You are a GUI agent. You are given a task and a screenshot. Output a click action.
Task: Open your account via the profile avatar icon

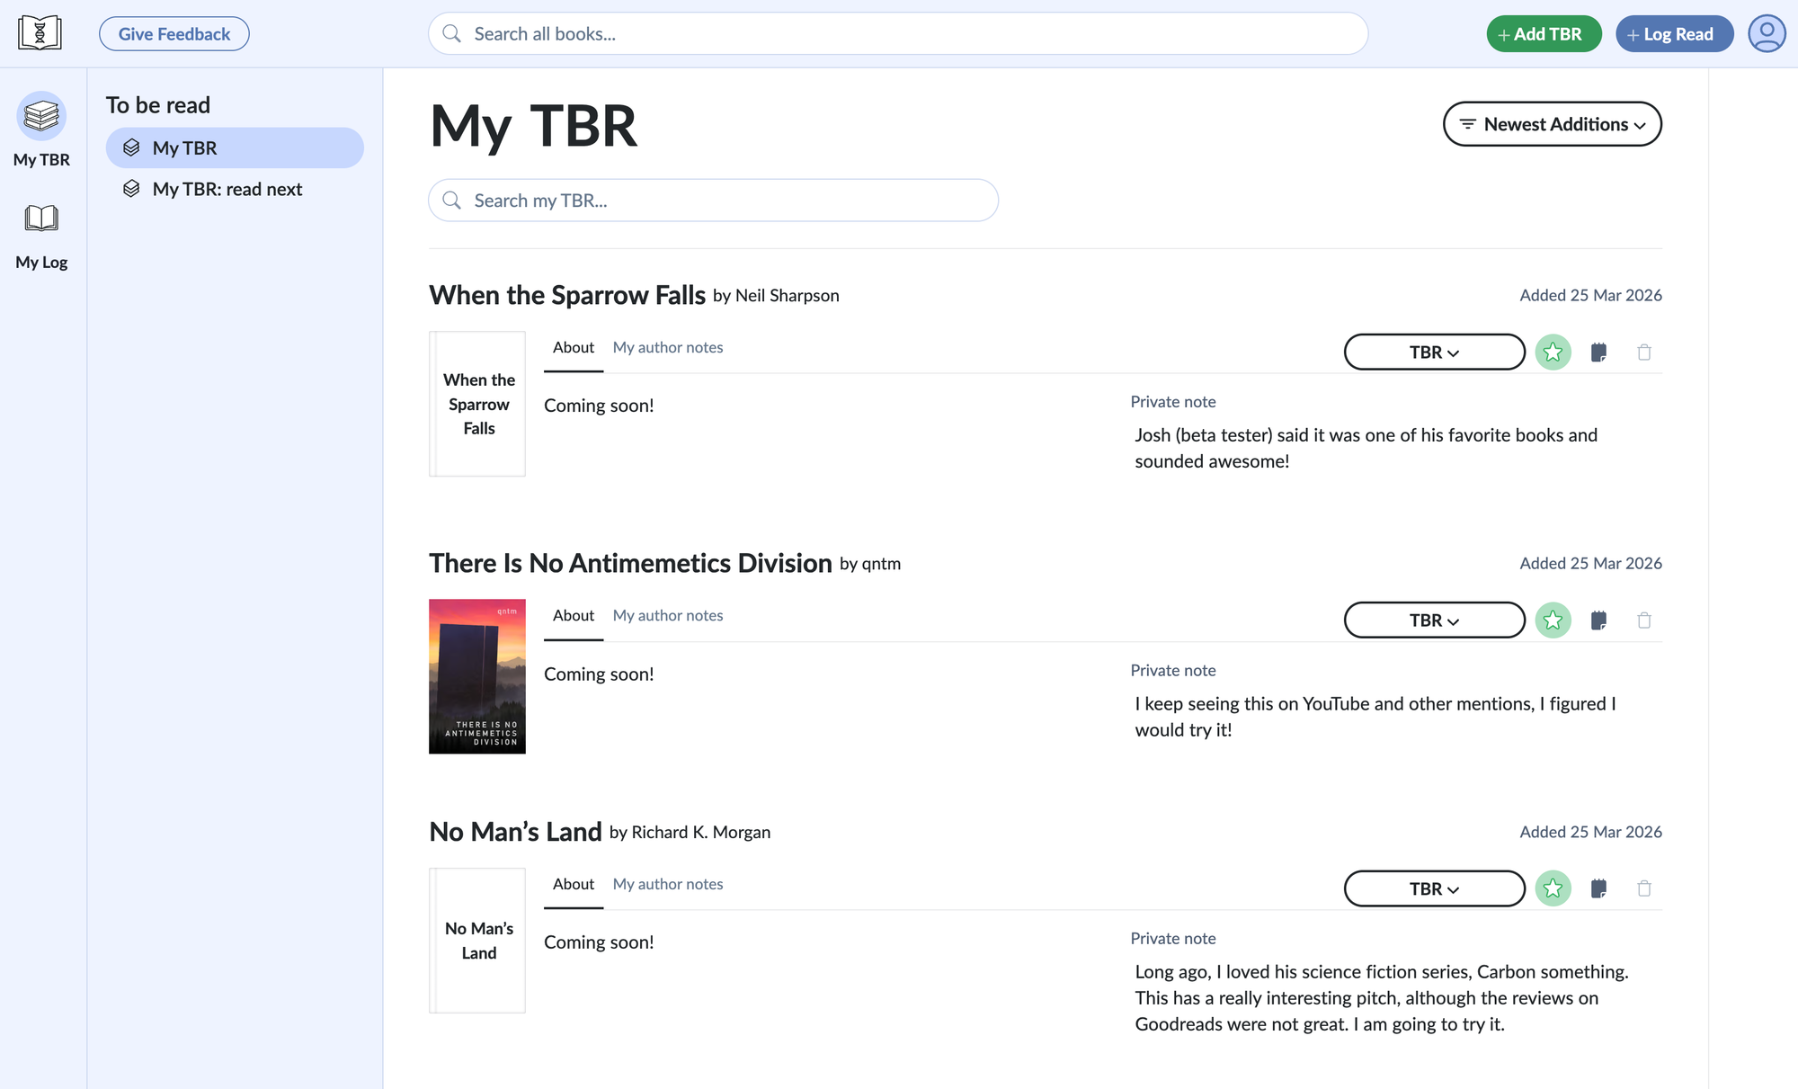(1767, 33)
